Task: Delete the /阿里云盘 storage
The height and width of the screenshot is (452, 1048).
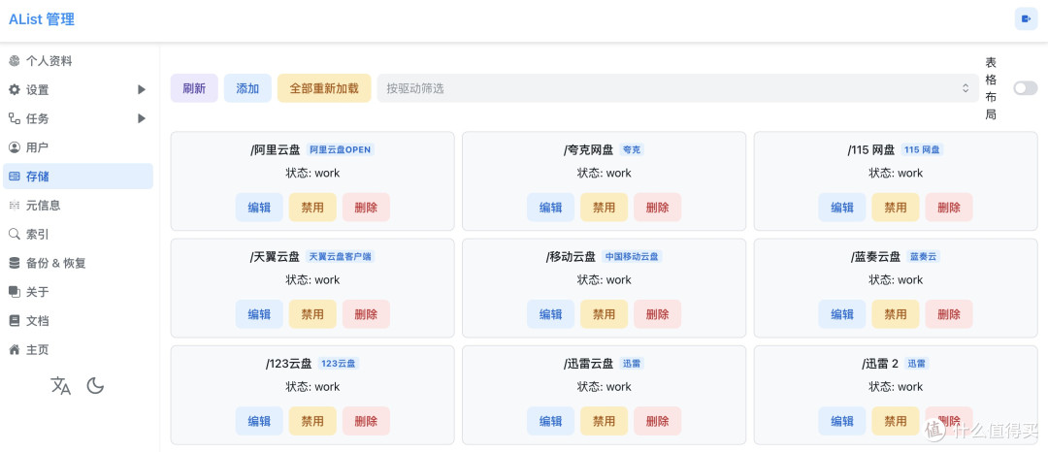Action: 366,207
